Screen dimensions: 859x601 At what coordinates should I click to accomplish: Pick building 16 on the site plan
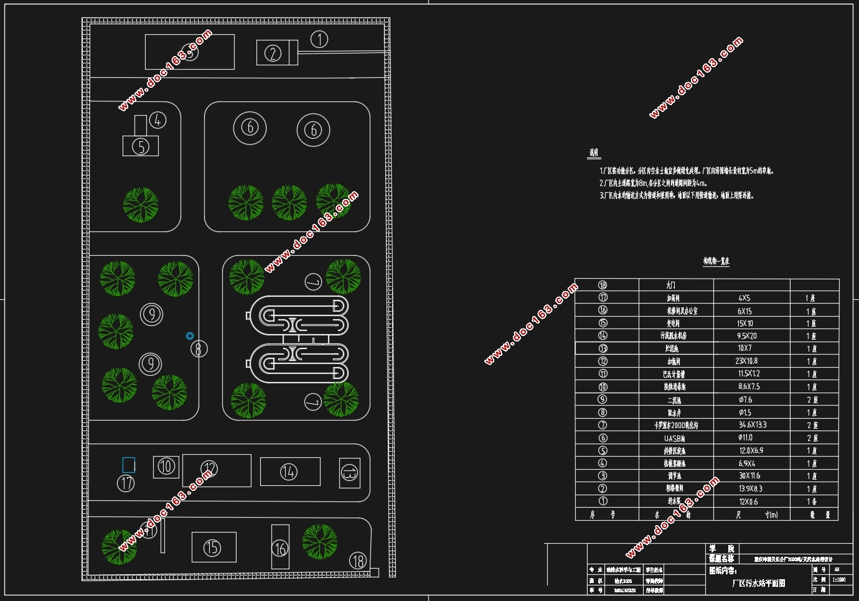tap(280, 546)
